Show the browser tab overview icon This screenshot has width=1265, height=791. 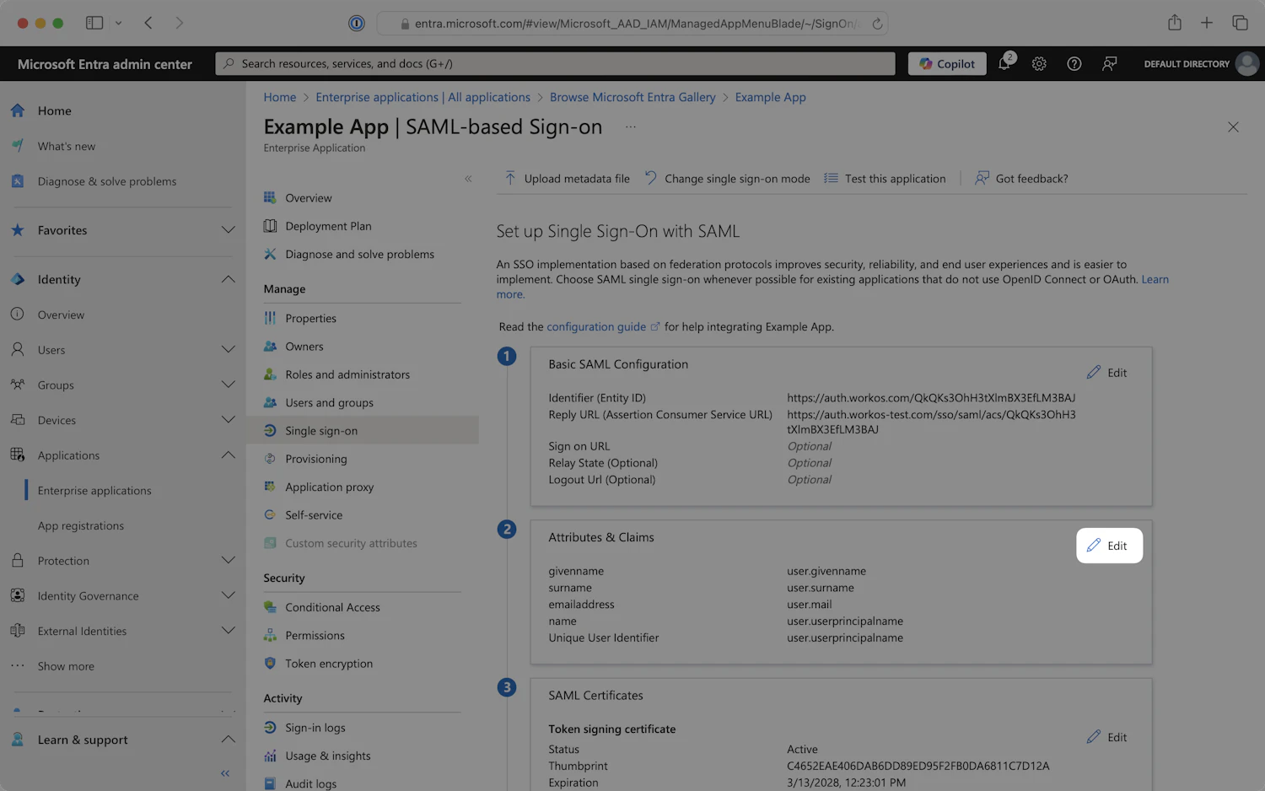(x=1240, y=23)
